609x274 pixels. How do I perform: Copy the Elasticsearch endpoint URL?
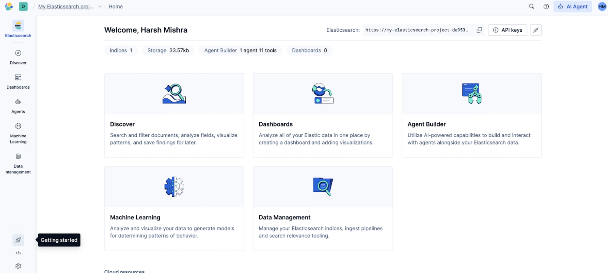click(479, 30)
